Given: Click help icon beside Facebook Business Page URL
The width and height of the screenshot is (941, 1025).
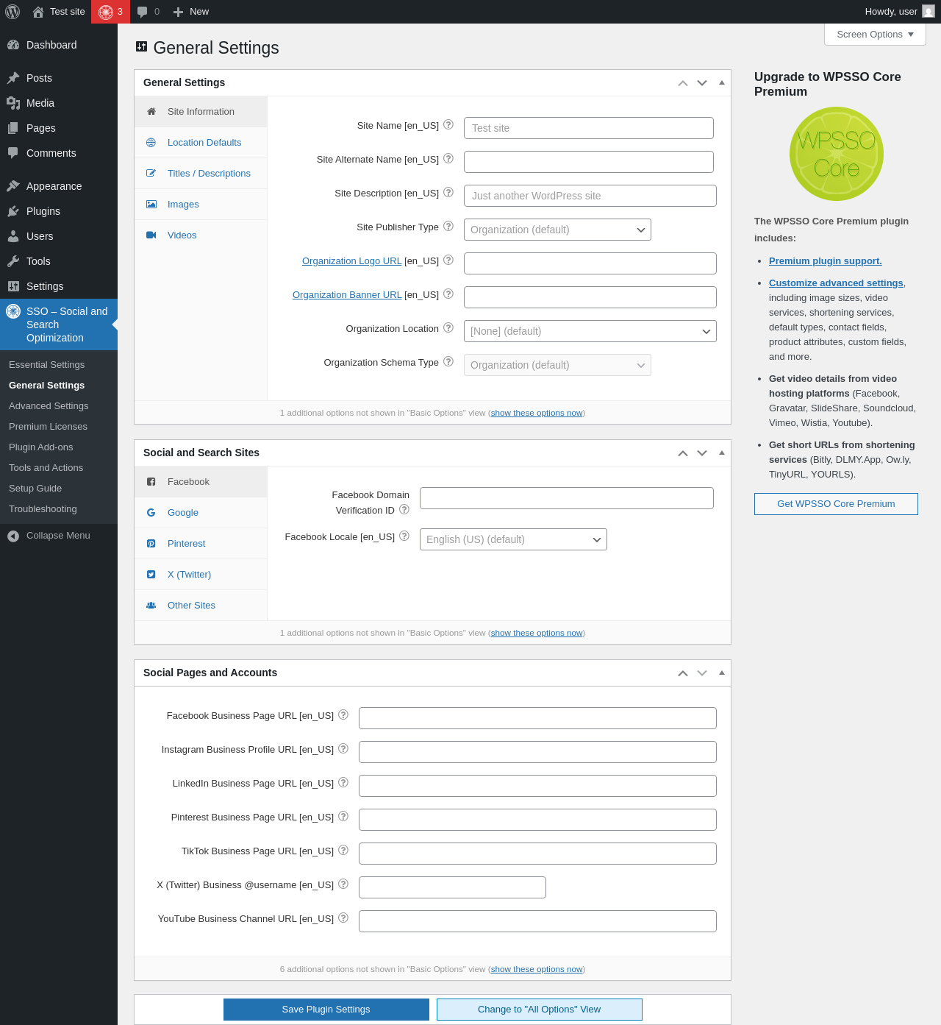Looking at the screenshot, I should click(x=343, y=715).
